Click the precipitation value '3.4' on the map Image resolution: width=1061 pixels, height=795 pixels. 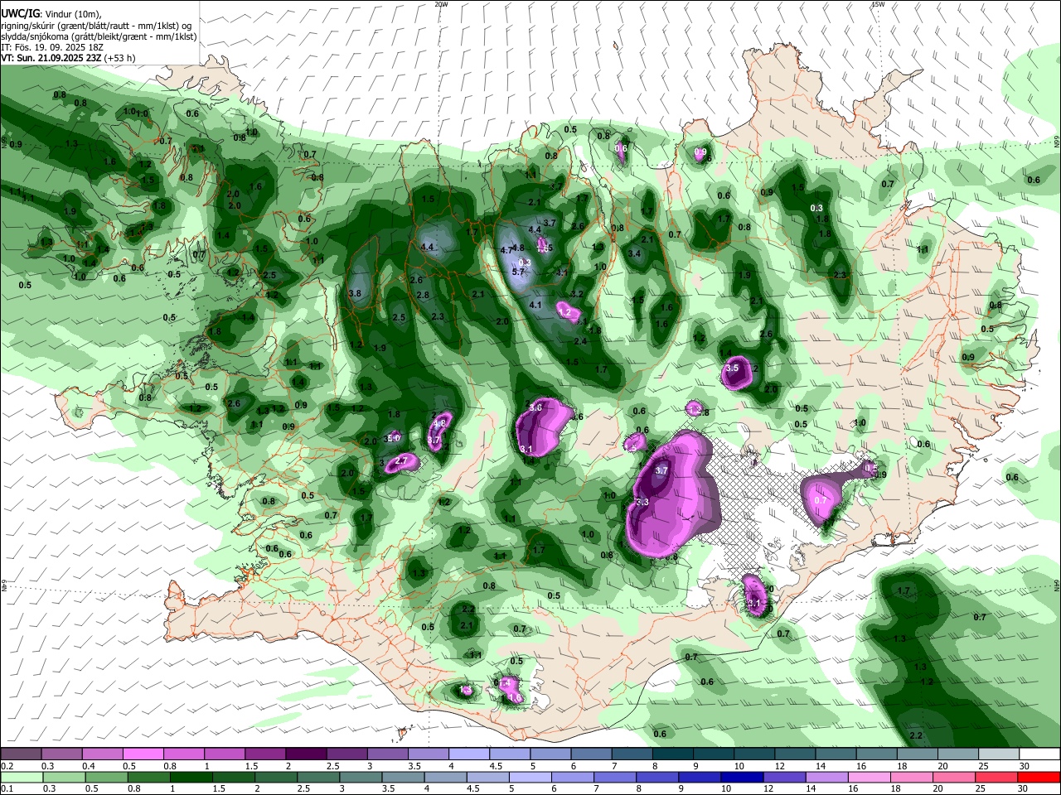coord(635,253)
